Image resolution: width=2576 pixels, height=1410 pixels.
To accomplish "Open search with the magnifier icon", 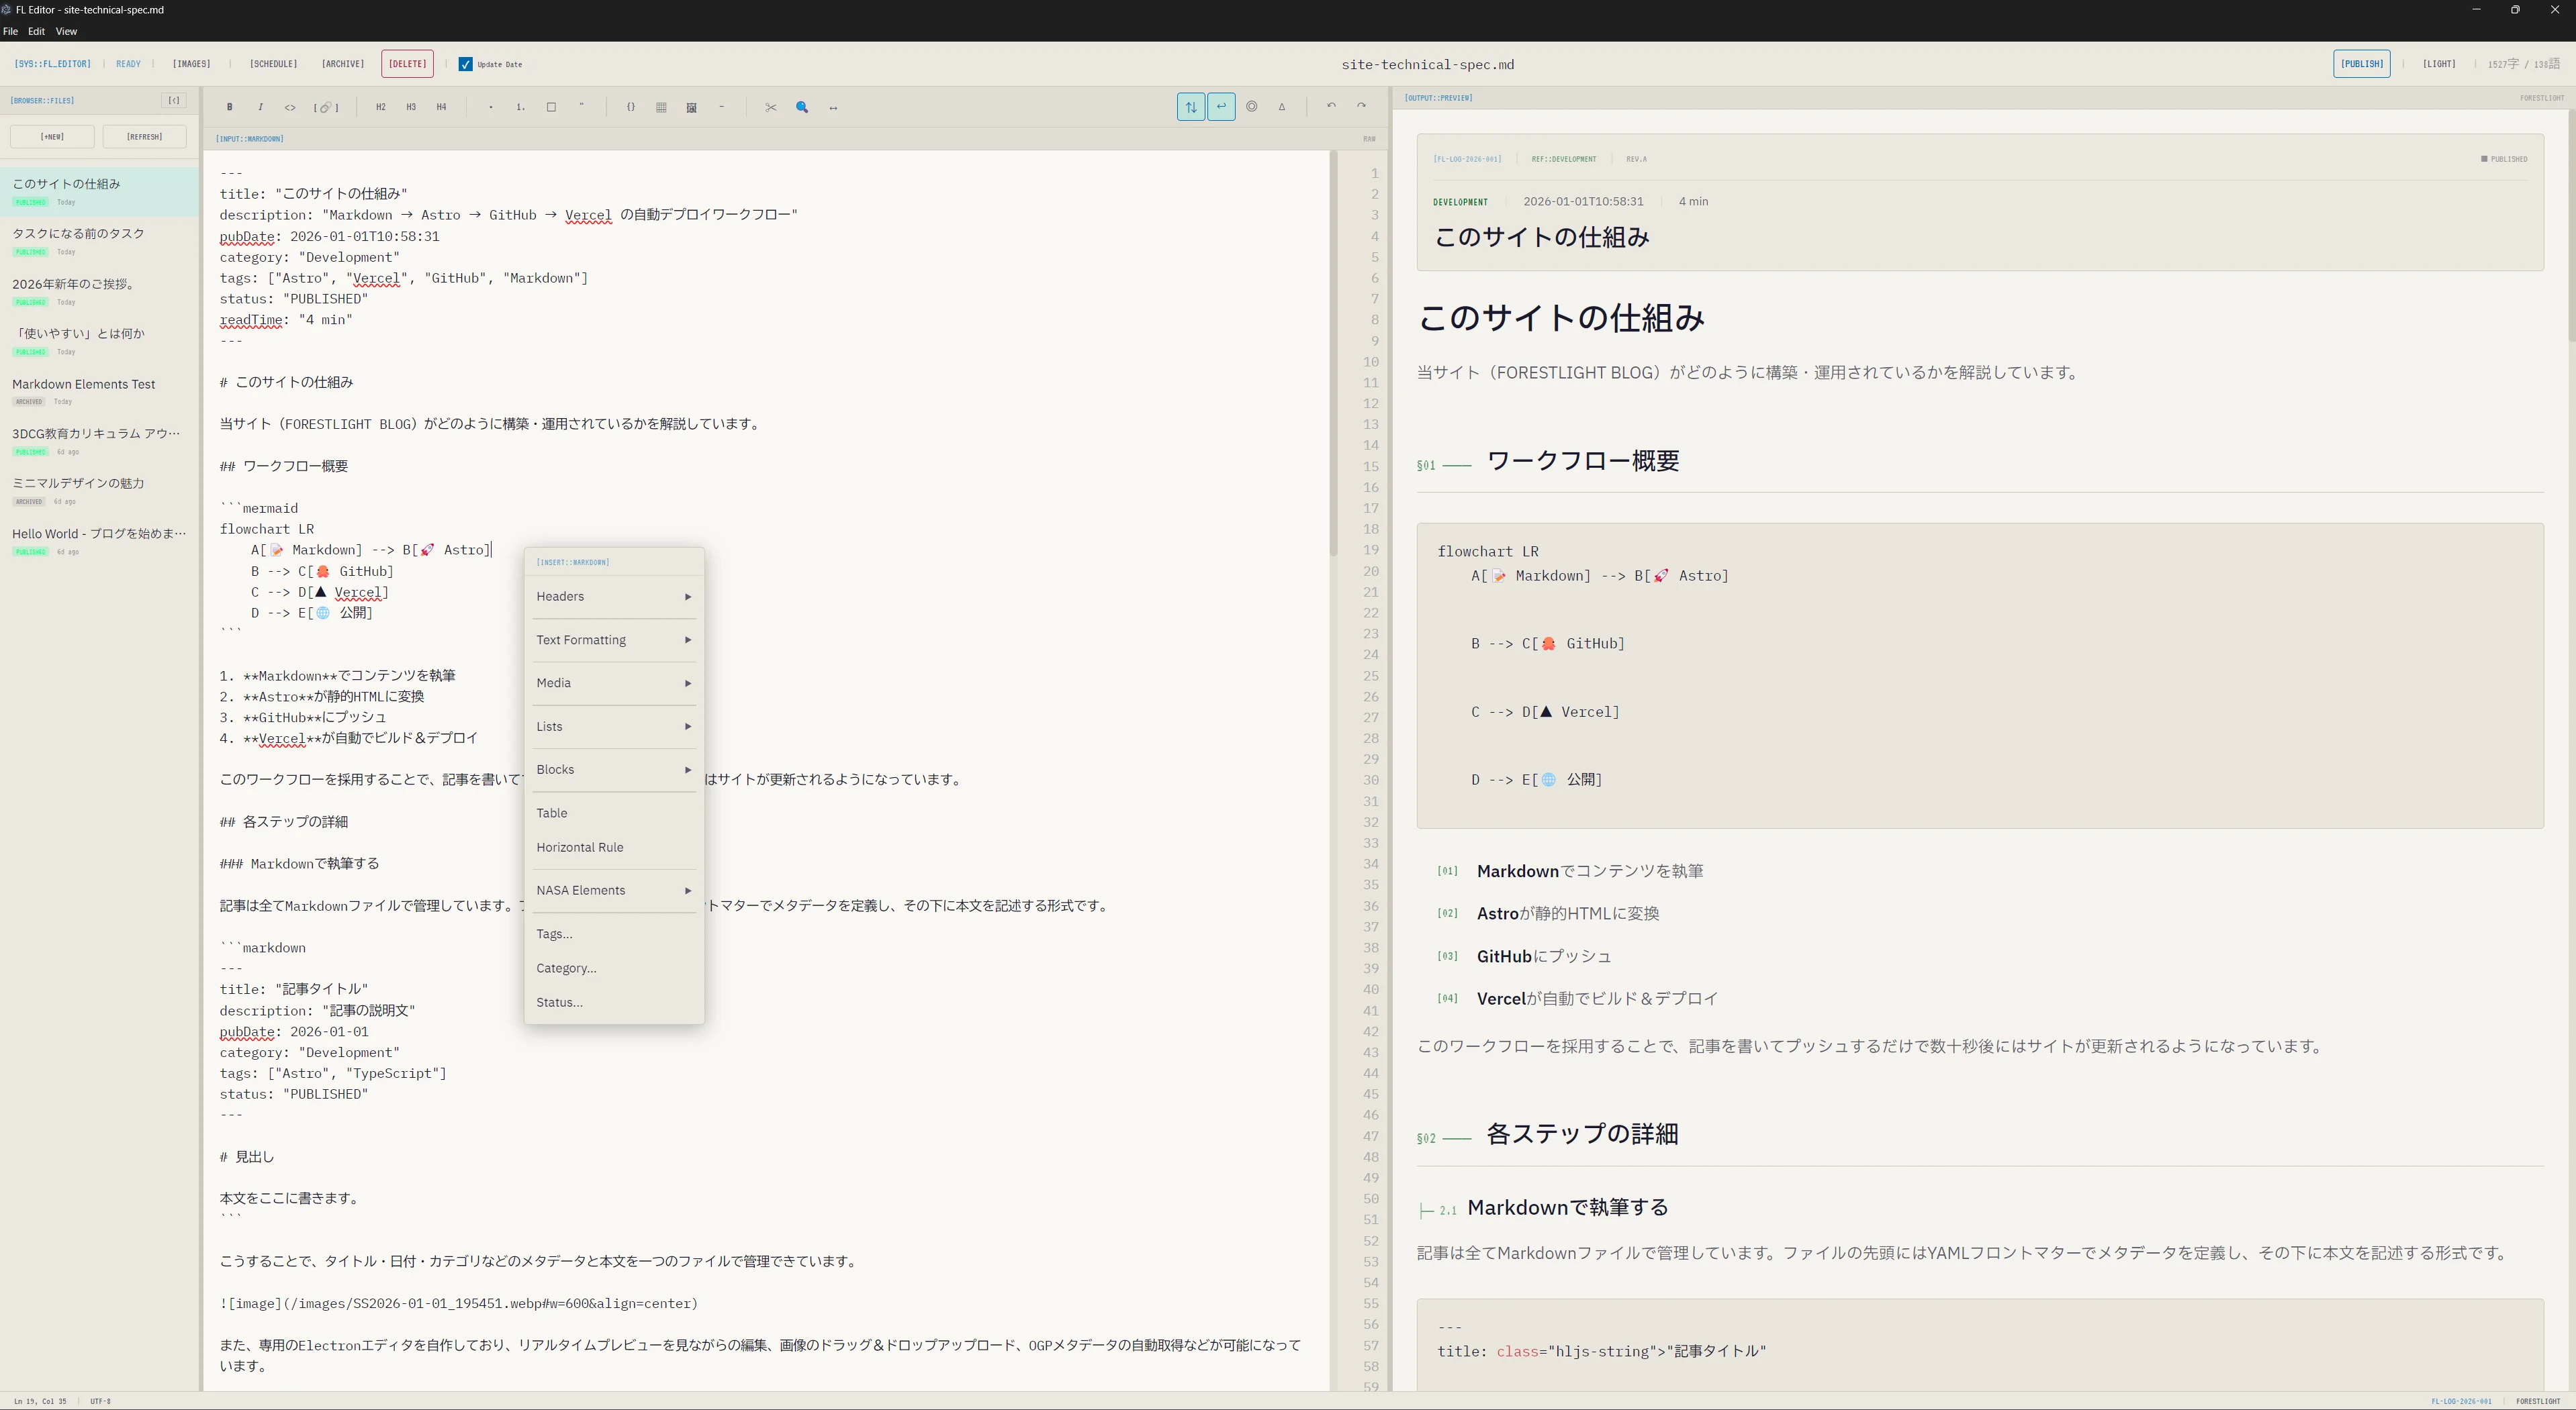I will click(x=802, y=107).
